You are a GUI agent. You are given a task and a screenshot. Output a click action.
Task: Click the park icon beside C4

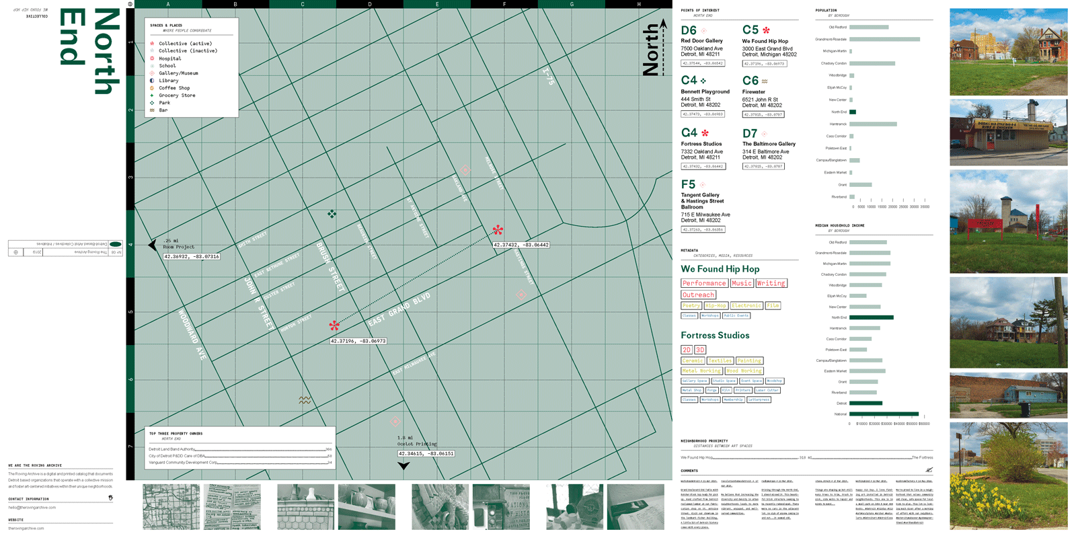tap(703, 81)
